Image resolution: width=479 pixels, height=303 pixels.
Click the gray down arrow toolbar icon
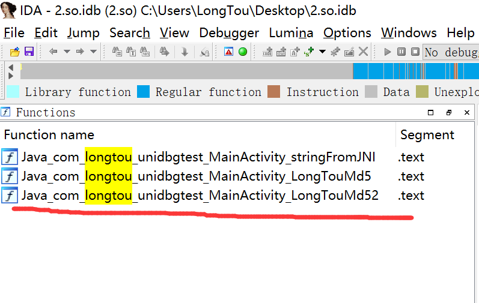pyautogui.click(x=185, y=52)
